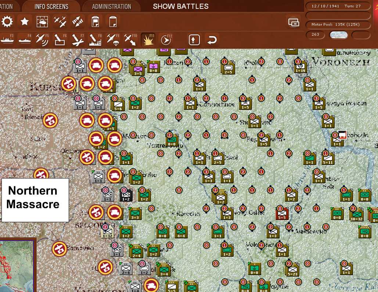Click the minimap thumbnail at bottom left
Screen dimensions: 378x292
coord(17,266)
